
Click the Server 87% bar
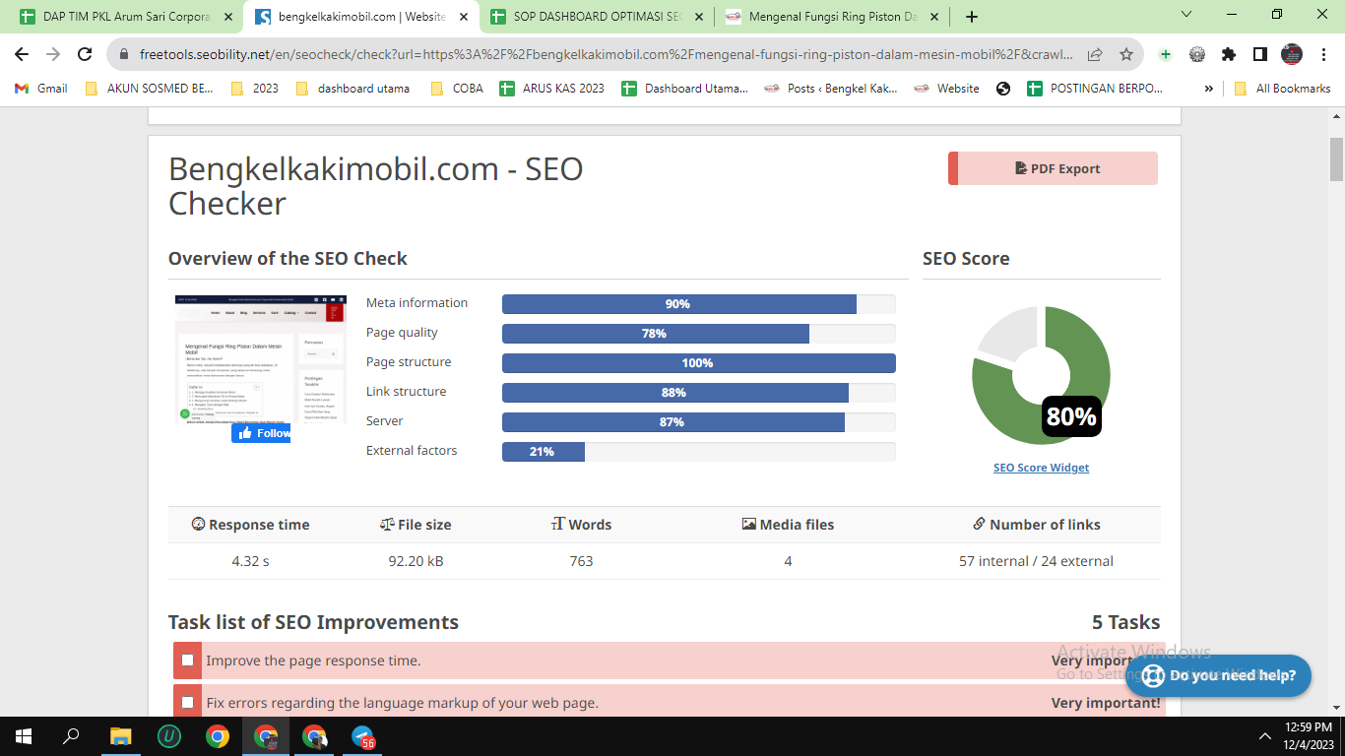(699, 422)
